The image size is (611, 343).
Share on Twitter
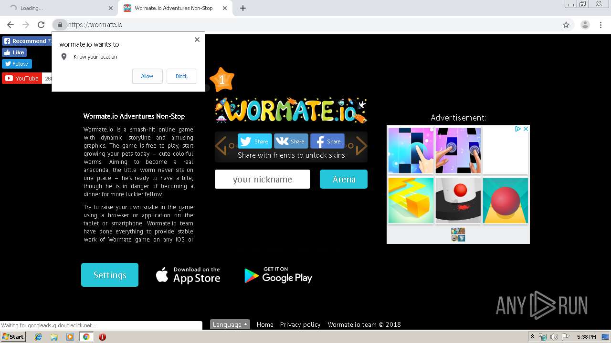pos(255,141)
